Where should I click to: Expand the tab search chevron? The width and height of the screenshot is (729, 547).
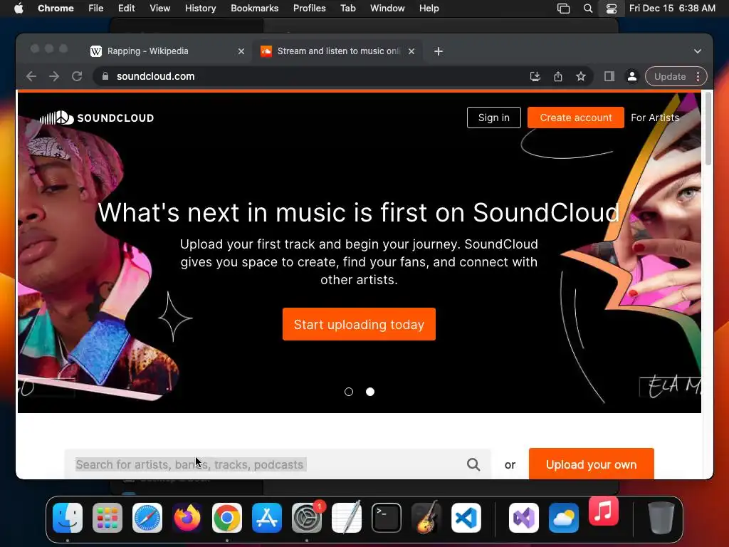tap(698, 51)
